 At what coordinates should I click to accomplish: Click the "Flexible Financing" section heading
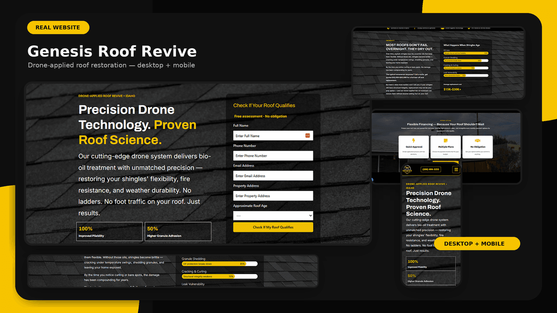(446, 124)
